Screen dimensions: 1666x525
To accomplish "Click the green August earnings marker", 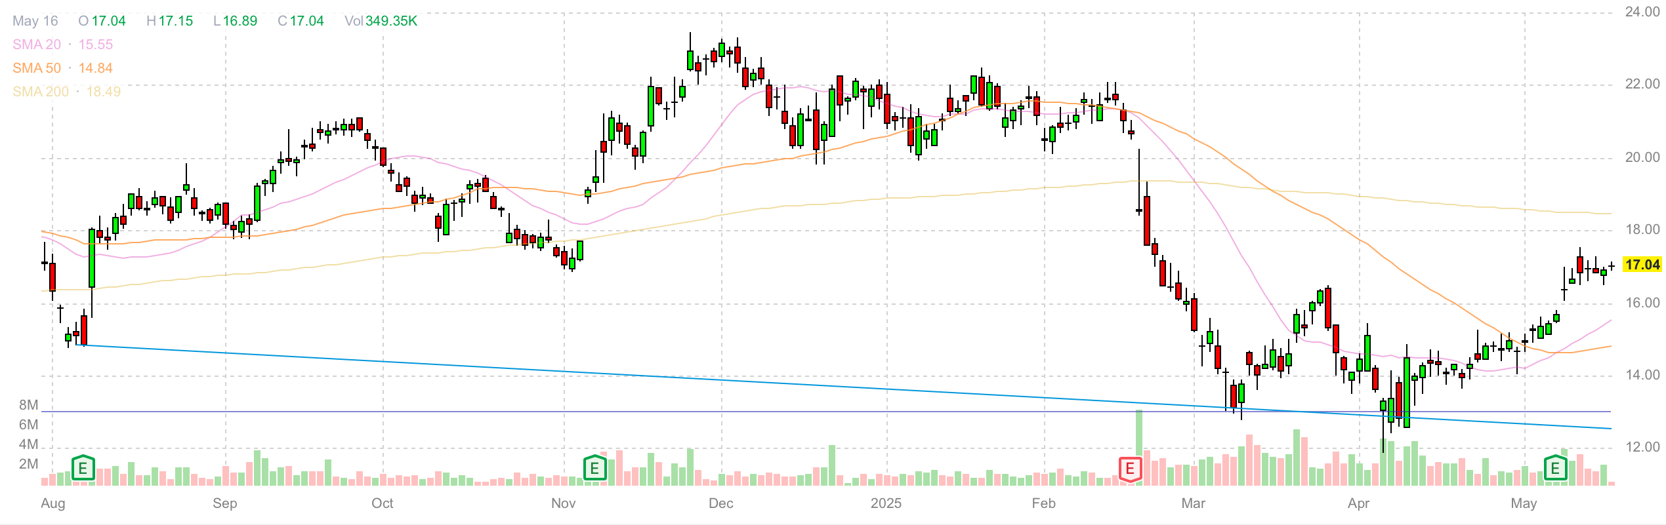I will (83, 469).
